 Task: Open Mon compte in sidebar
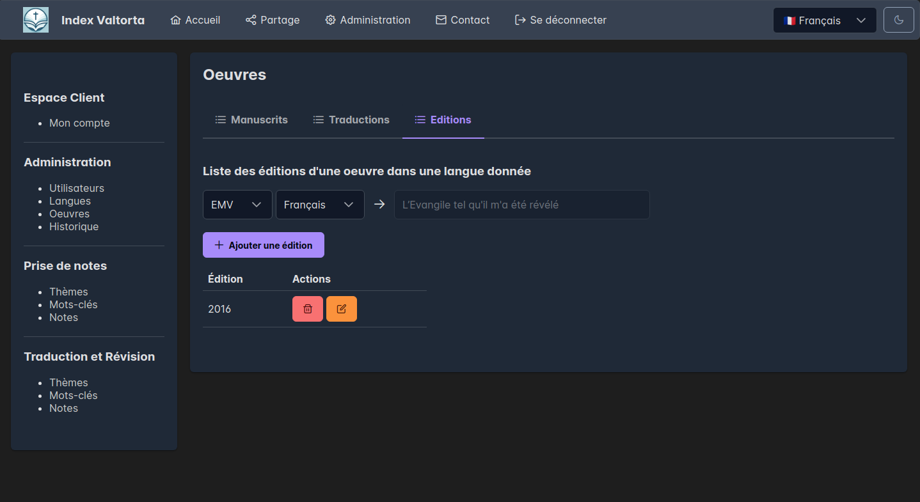[79, 123]
